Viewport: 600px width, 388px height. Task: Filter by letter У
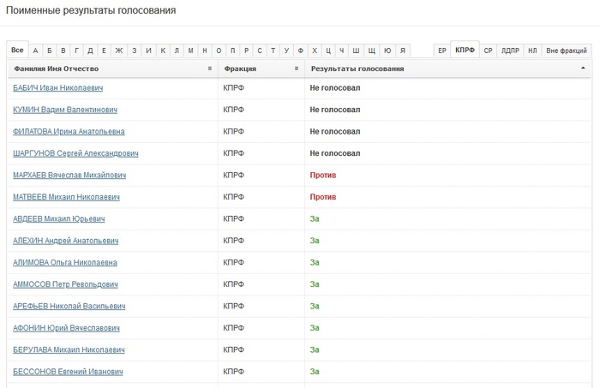286,51
